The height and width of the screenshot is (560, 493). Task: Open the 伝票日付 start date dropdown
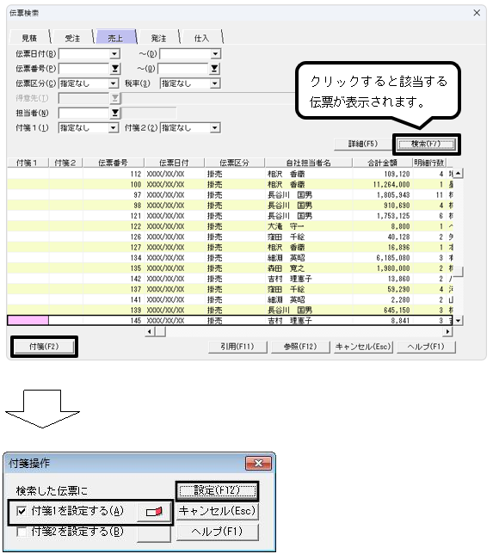[114, 54]
